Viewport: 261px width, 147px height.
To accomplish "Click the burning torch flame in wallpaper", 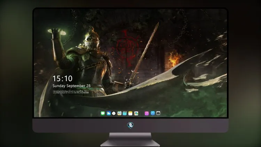I will [x=174, y=59].
